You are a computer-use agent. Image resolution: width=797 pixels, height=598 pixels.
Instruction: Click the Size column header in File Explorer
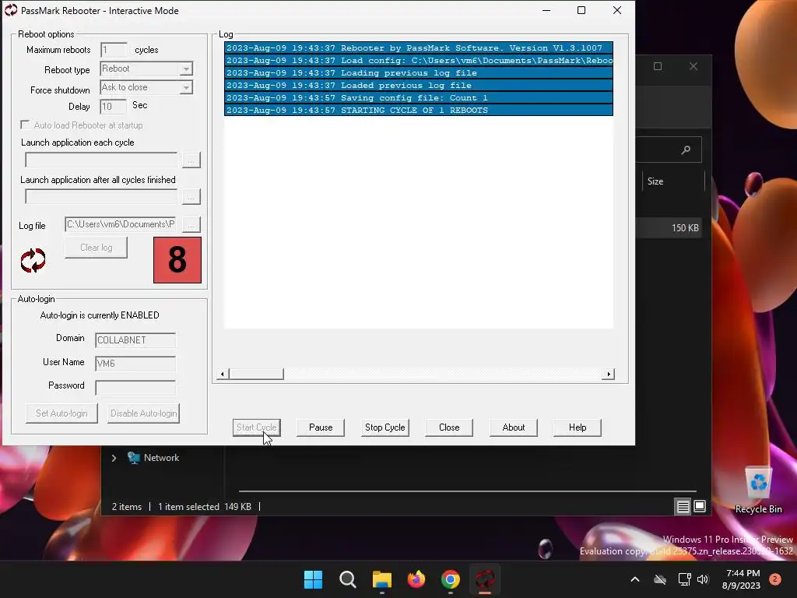(x=674, y=181)
